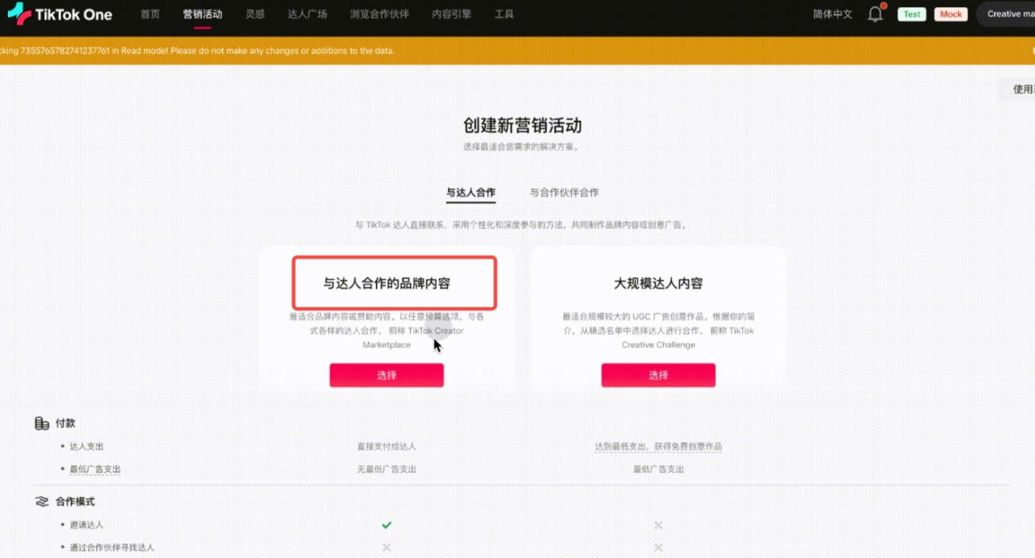This screenshot has height=558, width=1035.
Task: Open the notifications bell
Action: tap(875, 14)
